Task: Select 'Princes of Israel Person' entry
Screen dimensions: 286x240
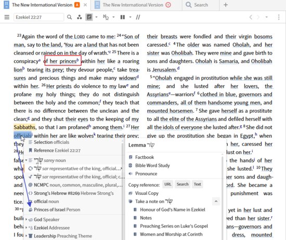Action: click(73, 209)
